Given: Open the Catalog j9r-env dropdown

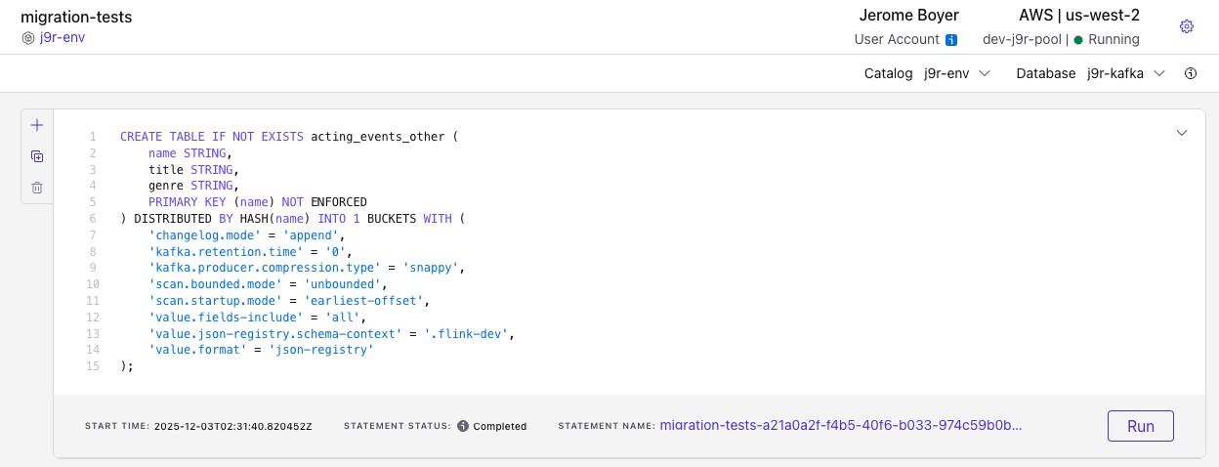Looking at the screenshot, I should (x=957, y=73).
